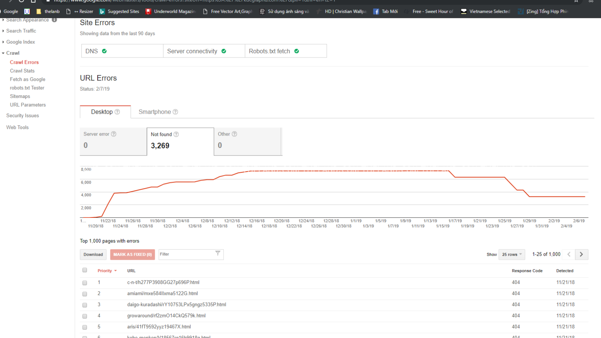Go to the previous page of errors
This screenshot has height=338, width=601.
click(569, 254)
